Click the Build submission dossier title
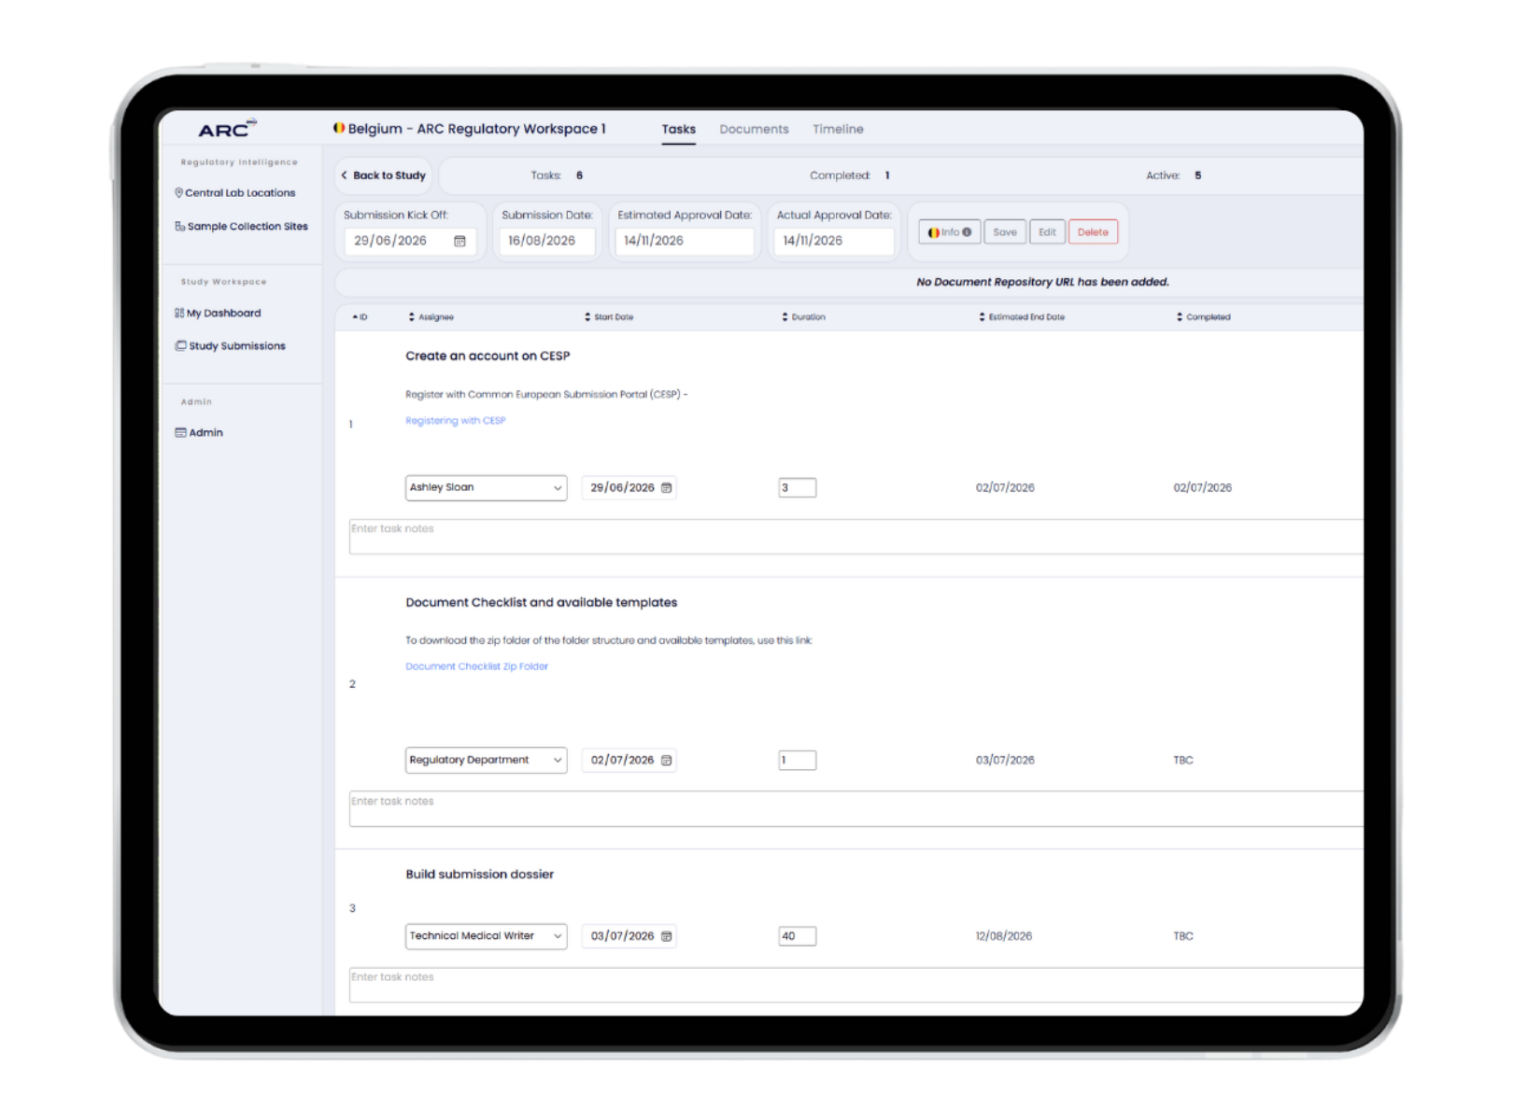The height and width of the screenshot is (1120, 1513). pyautogui.click(x=479, y=875)
